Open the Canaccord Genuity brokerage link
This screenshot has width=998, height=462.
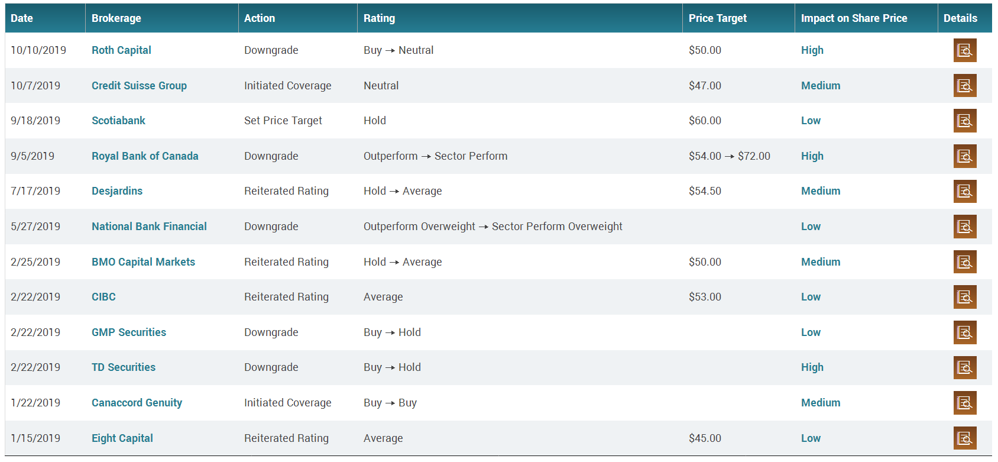click(x=137, y=403)
